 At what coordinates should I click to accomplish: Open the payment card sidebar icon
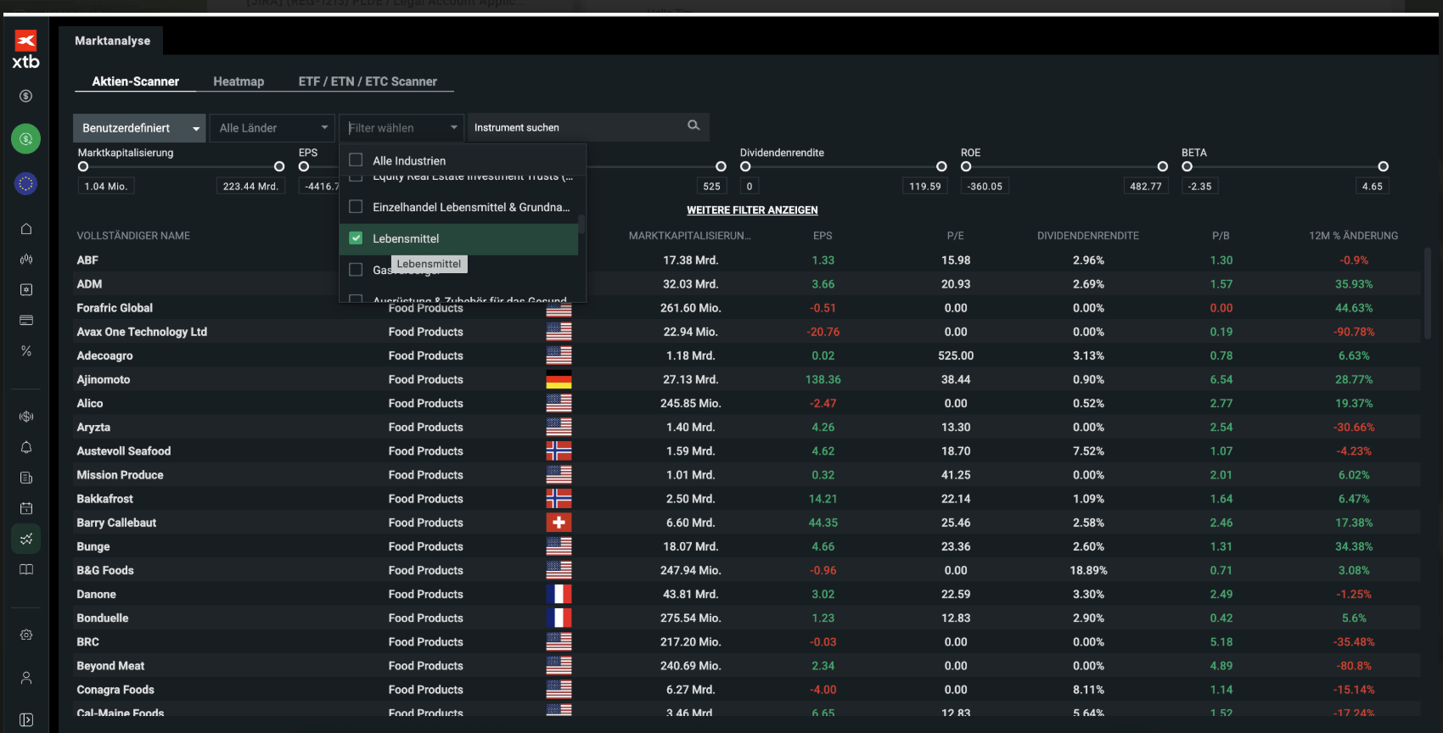pyautogui.click(x=25, y=321)
